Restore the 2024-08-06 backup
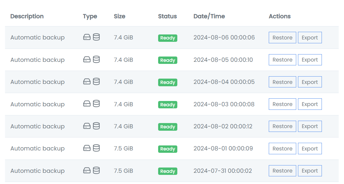The width and height of the screenshot is (344, 184). tap(282, 38)
